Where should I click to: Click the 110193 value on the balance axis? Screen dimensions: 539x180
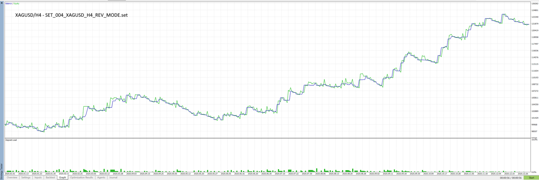pyautogui.click(x=535, y=78)
